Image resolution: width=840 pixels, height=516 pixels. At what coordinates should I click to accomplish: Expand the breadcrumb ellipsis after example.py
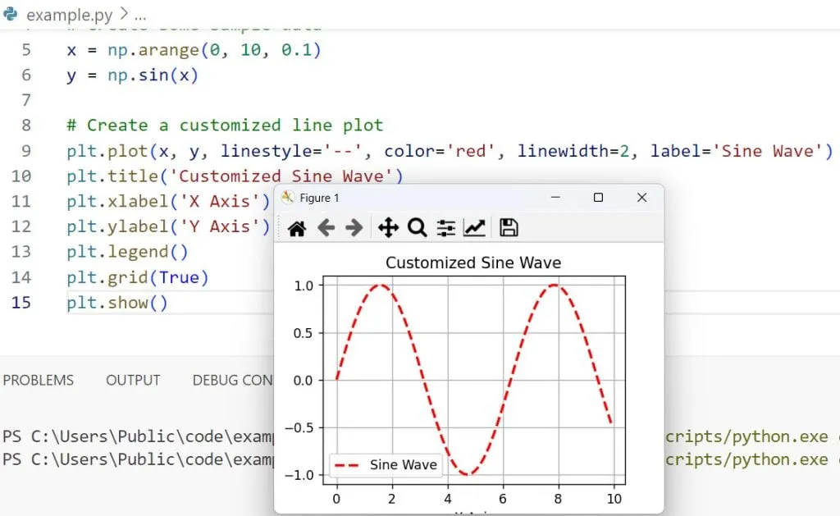140,15
